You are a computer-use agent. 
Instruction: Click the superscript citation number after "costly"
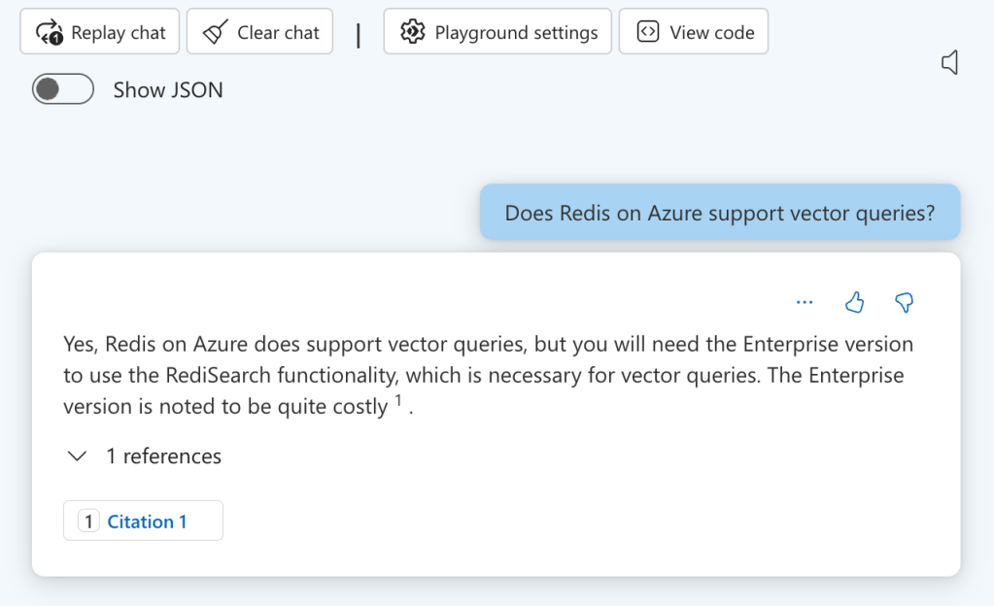tap(398, 401)
